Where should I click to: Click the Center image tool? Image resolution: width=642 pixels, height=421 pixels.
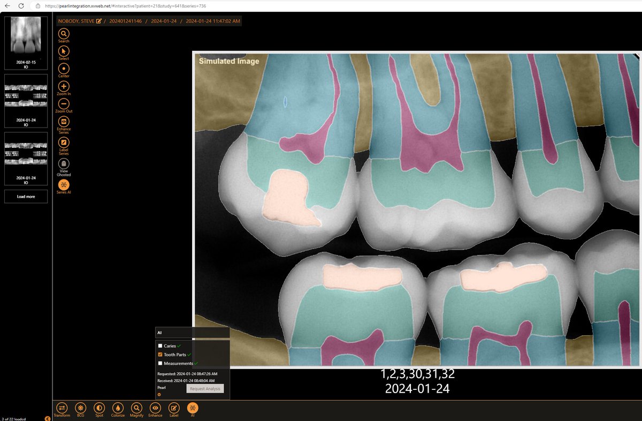tap(64, 68)
